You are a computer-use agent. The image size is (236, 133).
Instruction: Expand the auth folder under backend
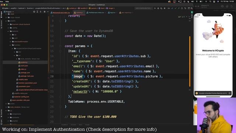pos(10,38)
